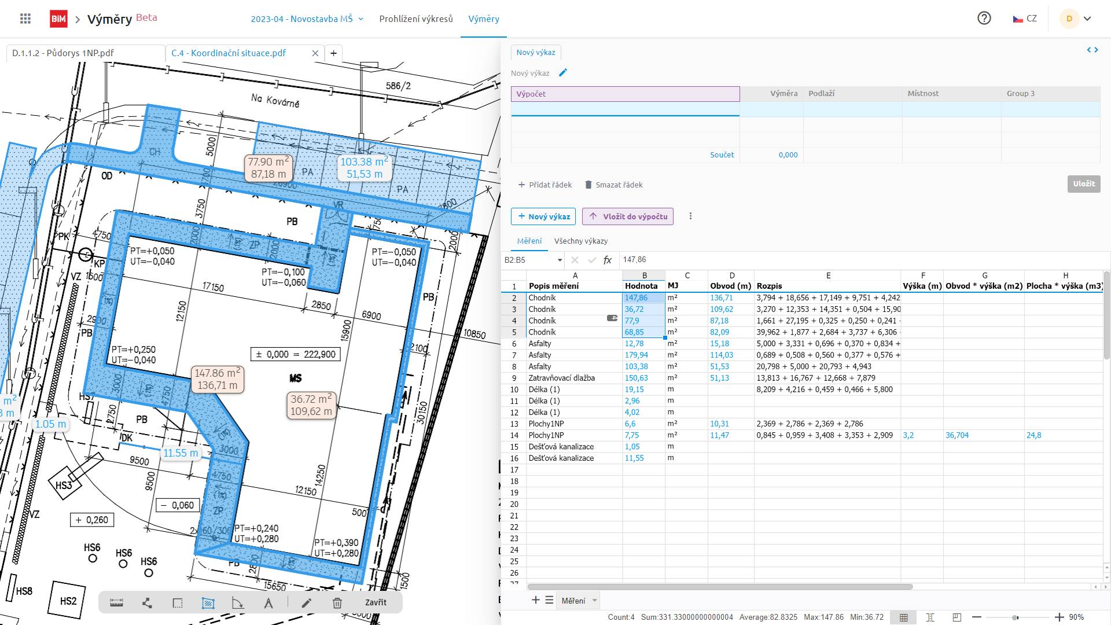Select the polyline measurement tool
This screenshot has width=1111, height=625.
[147, 603]
